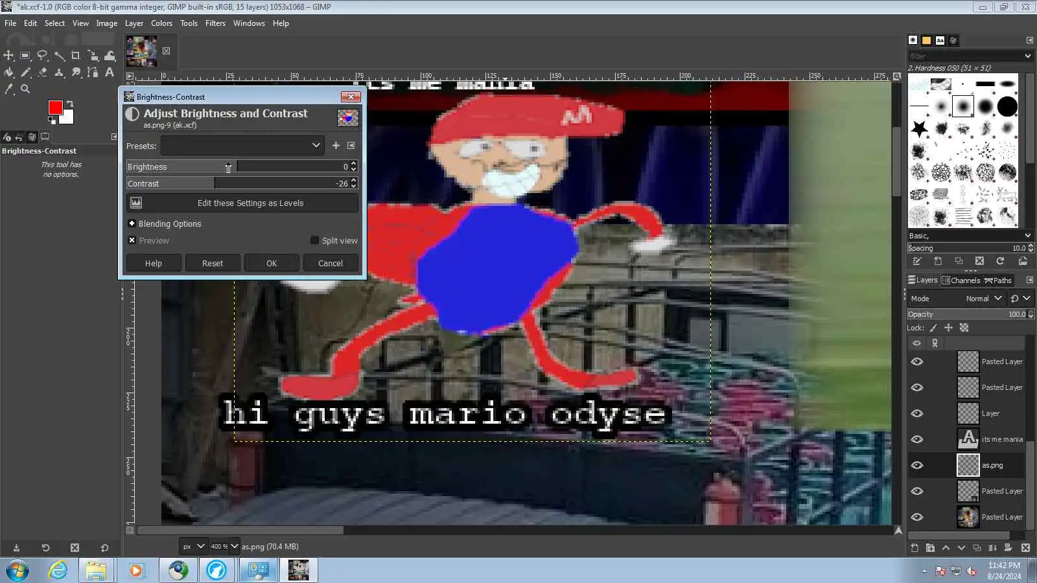
Task: Toggle lock pixels brush icon
Action: pyautogui.click(x=933, y=328)
